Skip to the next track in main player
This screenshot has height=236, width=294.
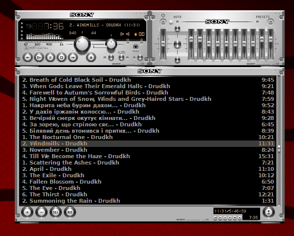tap(73, 57)
